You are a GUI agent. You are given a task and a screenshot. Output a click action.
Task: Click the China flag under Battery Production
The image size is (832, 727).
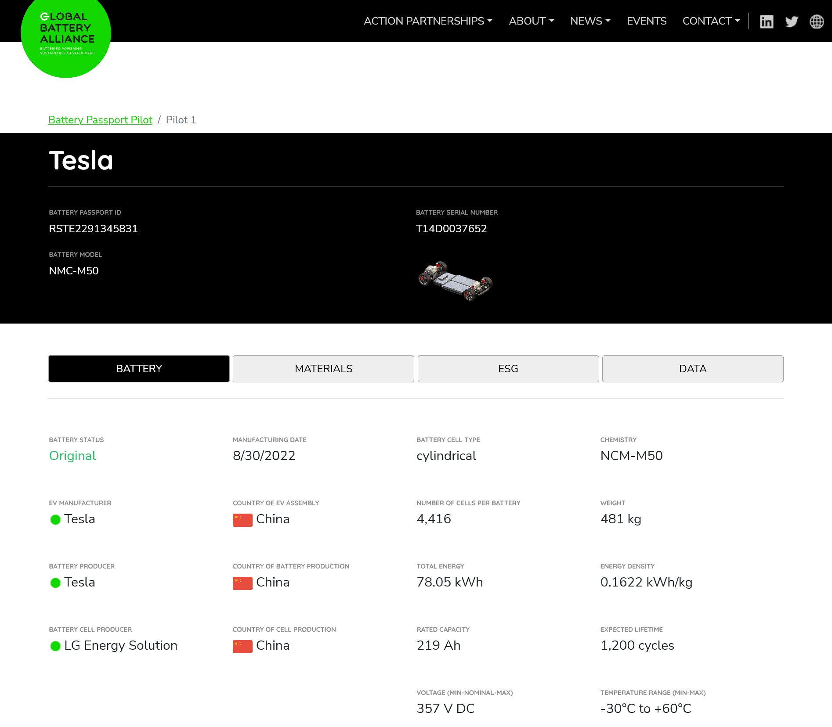click(x=242, y=583)
